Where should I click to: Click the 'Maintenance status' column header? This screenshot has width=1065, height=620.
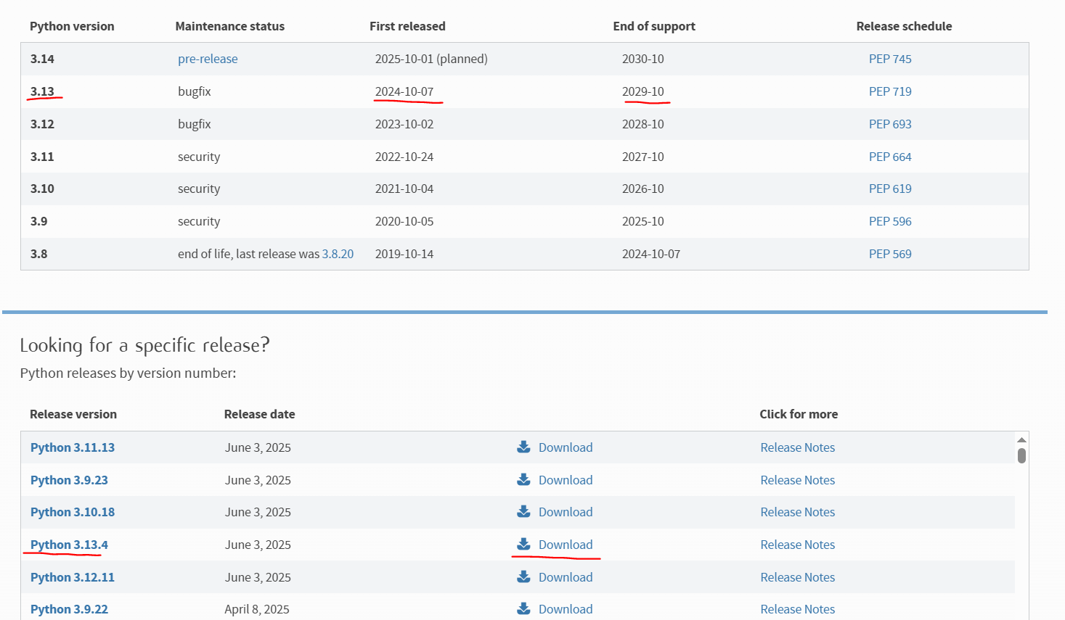[x=230, y=26]
